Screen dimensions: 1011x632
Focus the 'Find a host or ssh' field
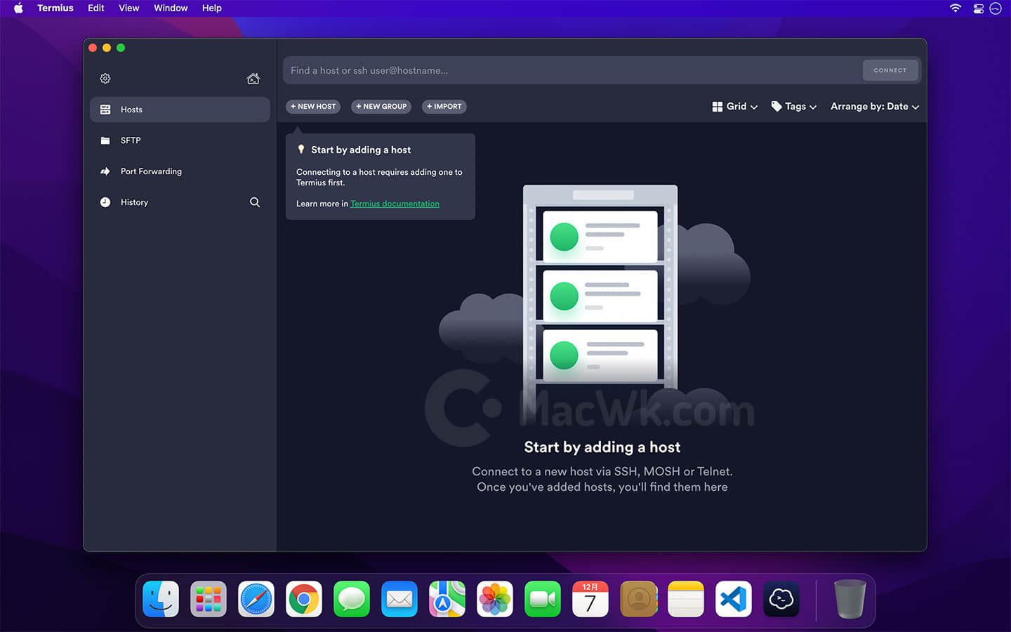tap(573, 70)
